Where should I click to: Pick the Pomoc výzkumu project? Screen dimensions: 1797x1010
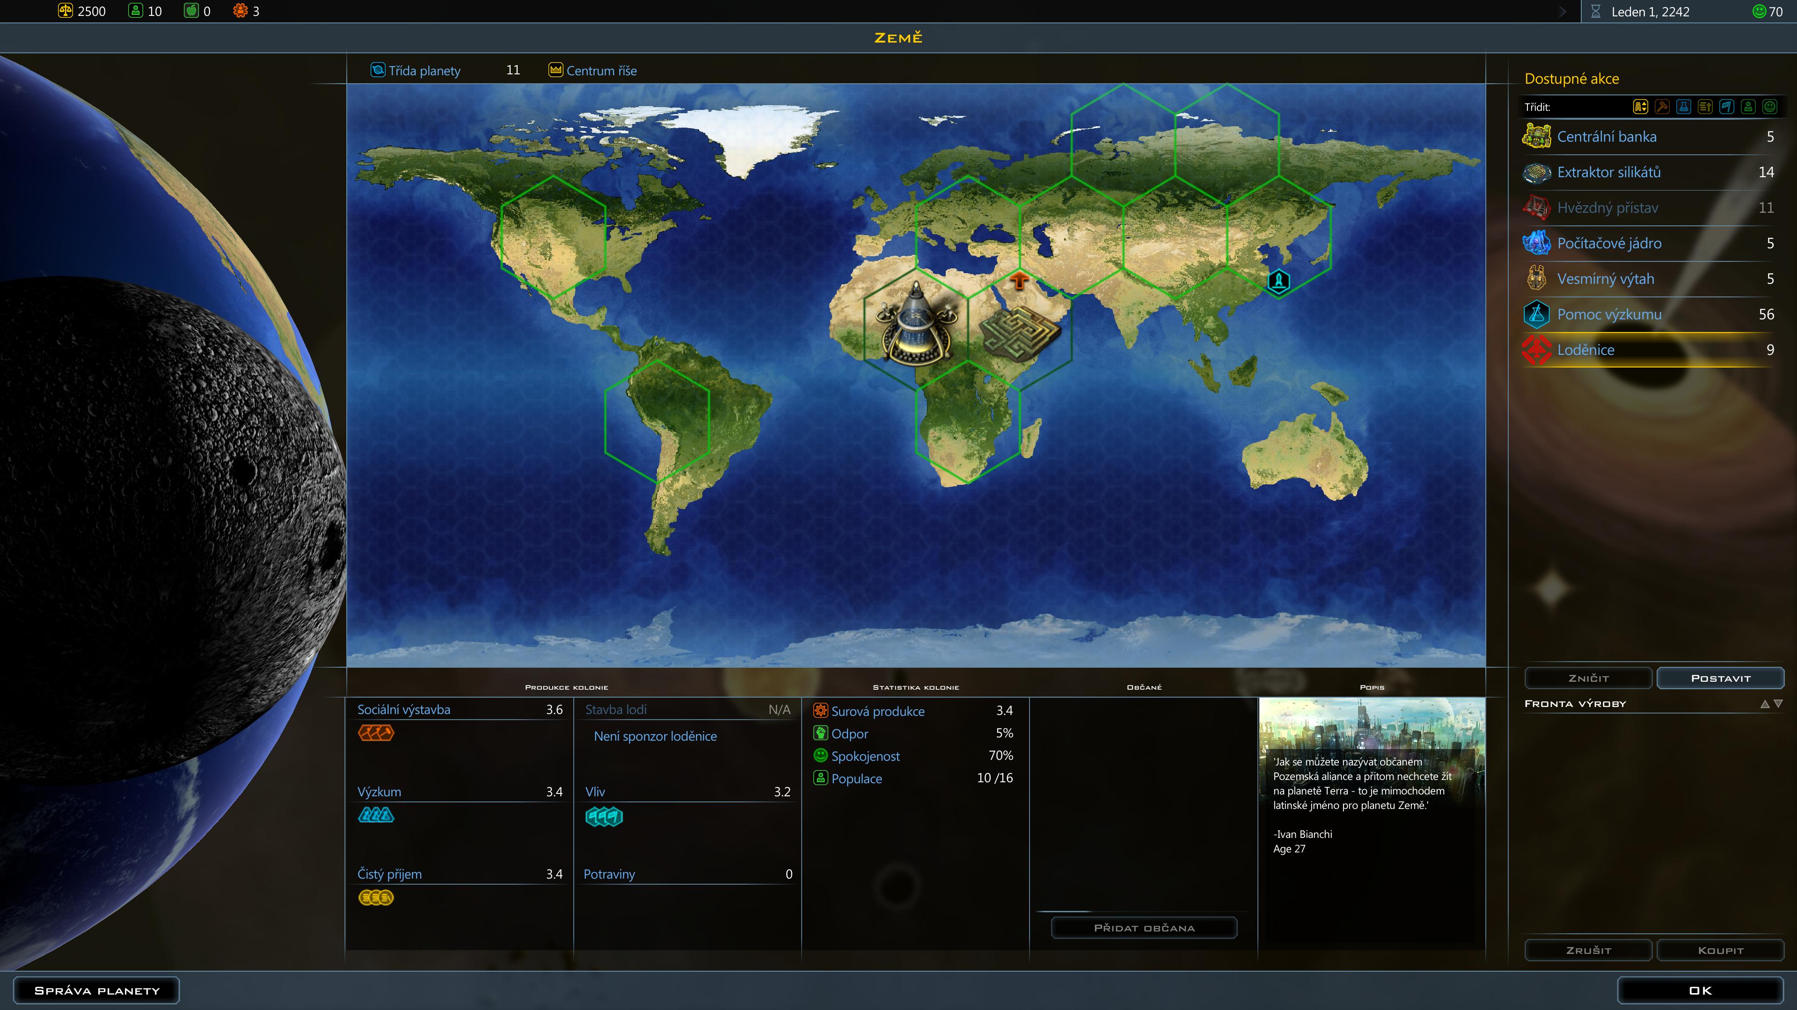[1609, 314]
